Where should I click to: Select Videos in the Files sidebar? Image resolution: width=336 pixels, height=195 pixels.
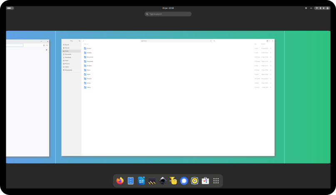point(71,67)
